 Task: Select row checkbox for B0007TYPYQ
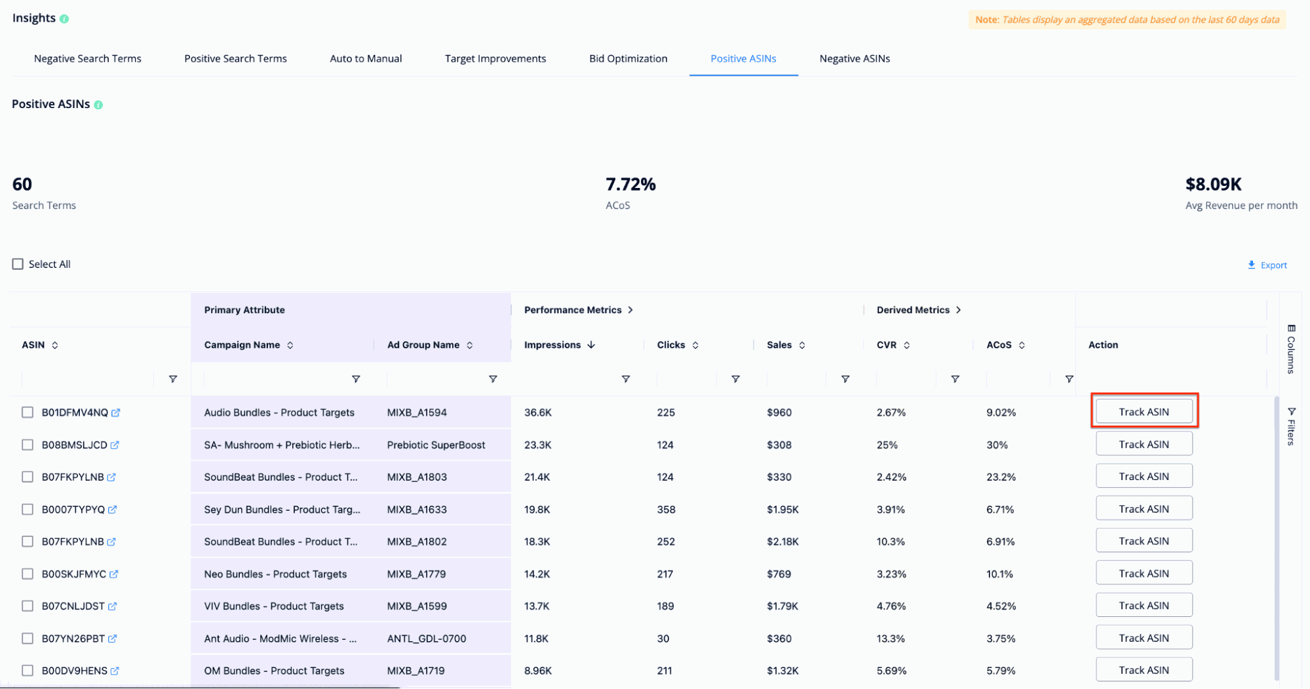point(28,510)
